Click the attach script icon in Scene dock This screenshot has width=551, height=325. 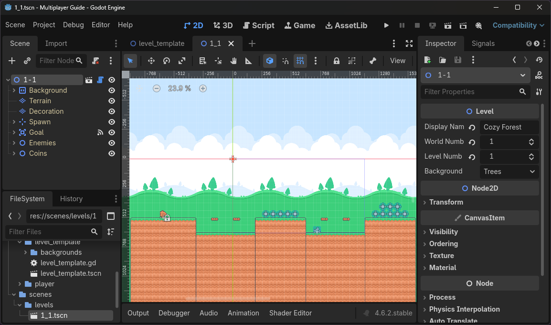[x=95, y=61]
